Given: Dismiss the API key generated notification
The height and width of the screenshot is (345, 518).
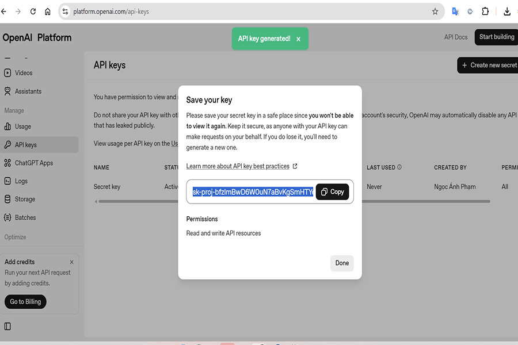Looking at the screenshot, I should coord(298,39).
